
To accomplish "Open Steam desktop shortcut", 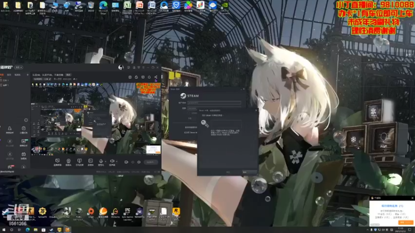I will coord(5,213).
